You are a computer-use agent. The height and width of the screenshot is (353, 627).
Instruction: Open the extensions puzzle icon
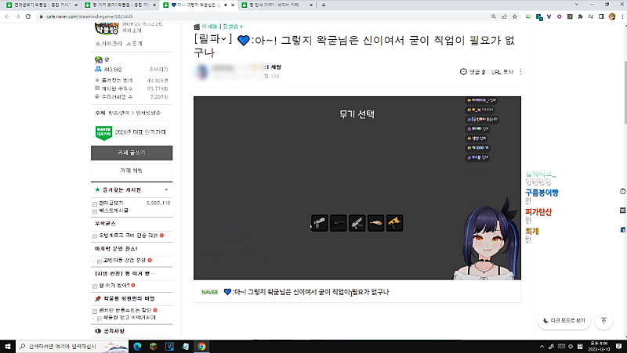580,16
